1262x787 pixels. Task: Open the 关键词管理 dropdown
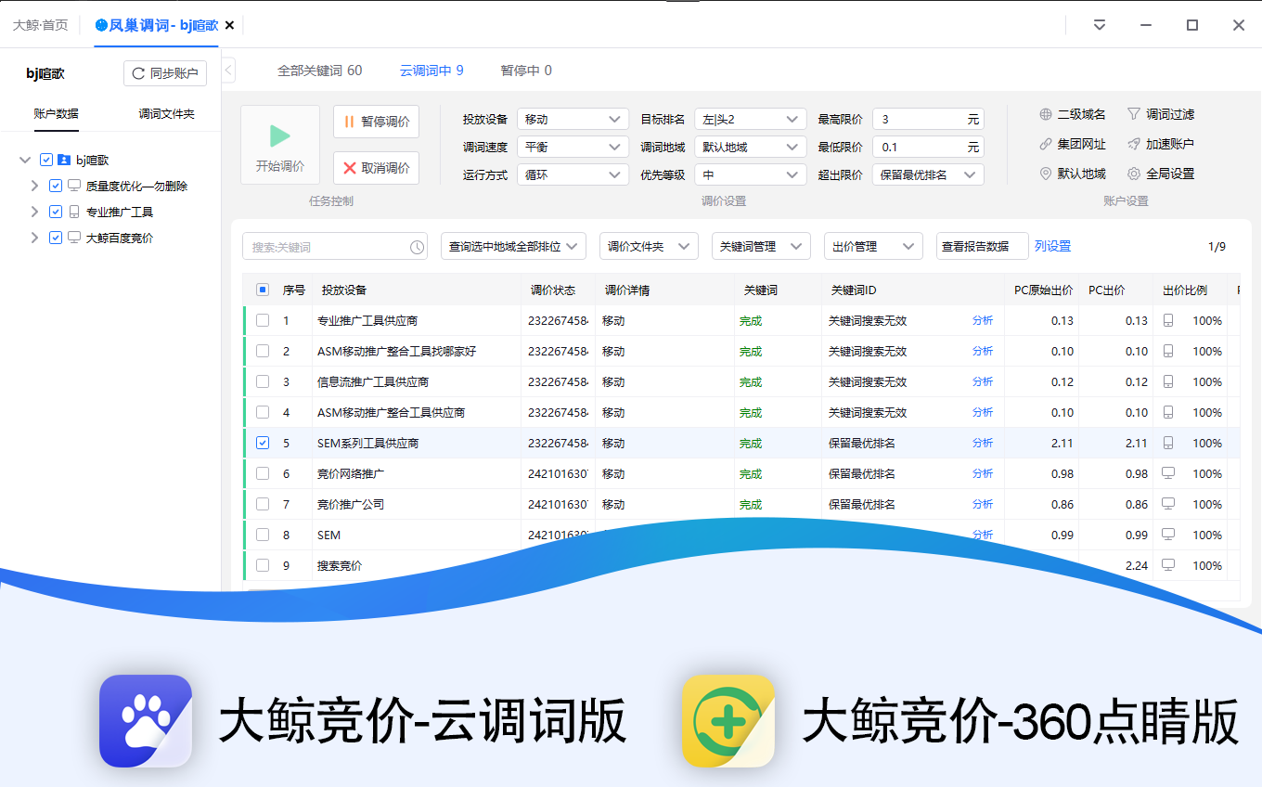click(761, 246)
